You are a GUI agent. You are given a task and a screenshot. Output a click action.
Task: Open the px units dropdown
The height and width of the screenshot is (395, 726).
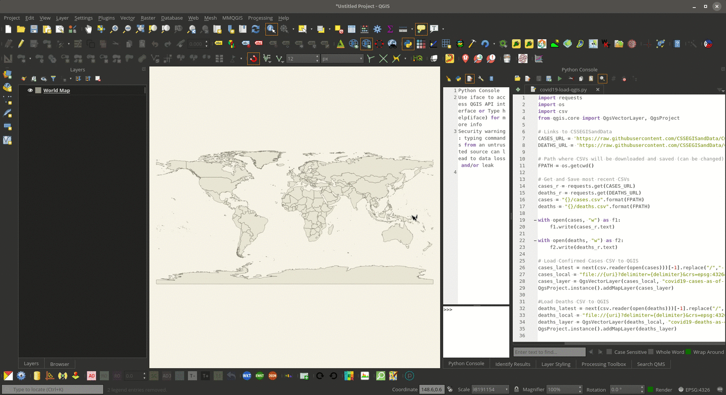coord(342,59)
